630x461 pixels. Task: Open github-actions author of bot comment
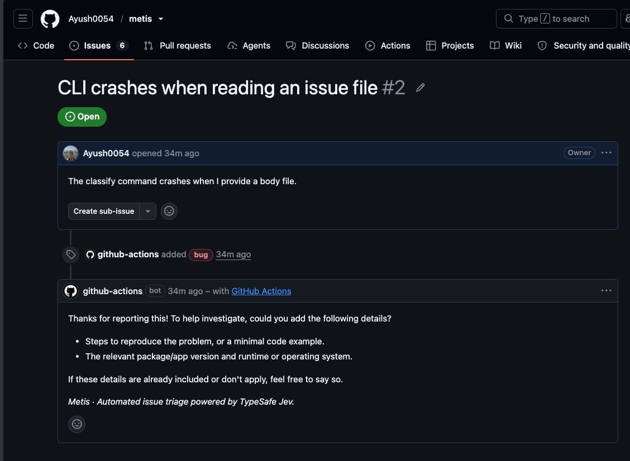112,291
